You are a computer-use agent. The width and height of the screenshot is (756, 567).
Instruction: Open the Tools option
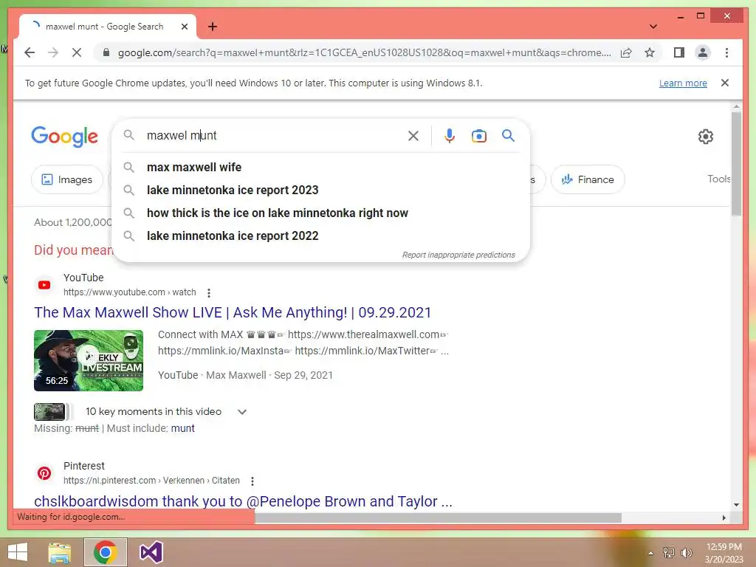(x=718, y=179)
